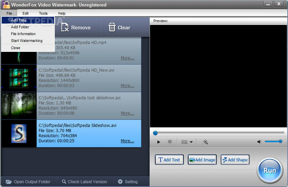Open the snapshot dropdown arrow
The height and width of the screenshot is (187, 288).
[191, 142]
